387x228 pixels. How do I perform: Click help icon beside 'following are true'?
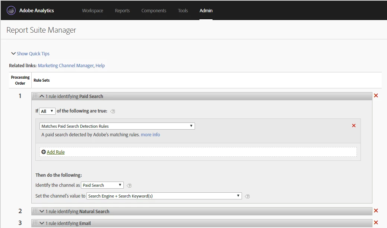tap(113, 111)
